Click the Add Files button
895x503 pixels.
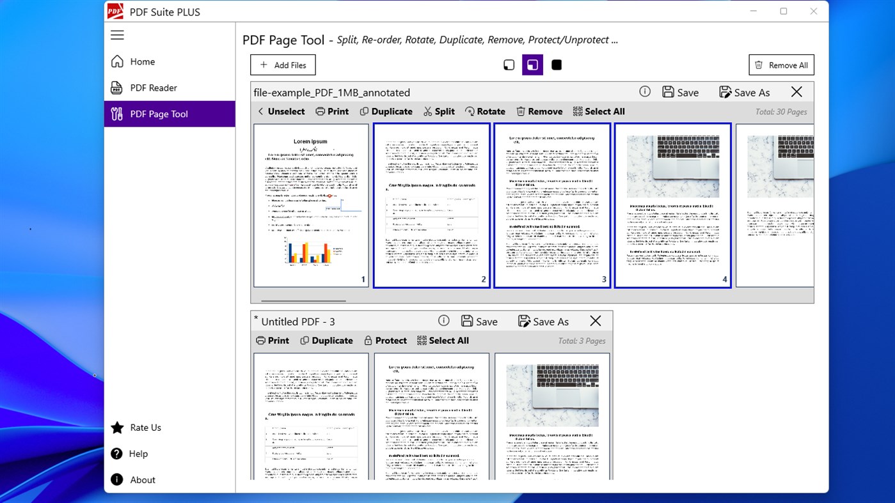(283, 65)
